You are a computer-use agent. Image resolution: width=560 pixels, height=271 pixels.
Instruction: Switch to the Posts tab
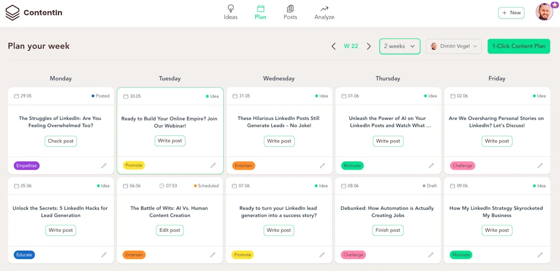click(x=290, y=12)
